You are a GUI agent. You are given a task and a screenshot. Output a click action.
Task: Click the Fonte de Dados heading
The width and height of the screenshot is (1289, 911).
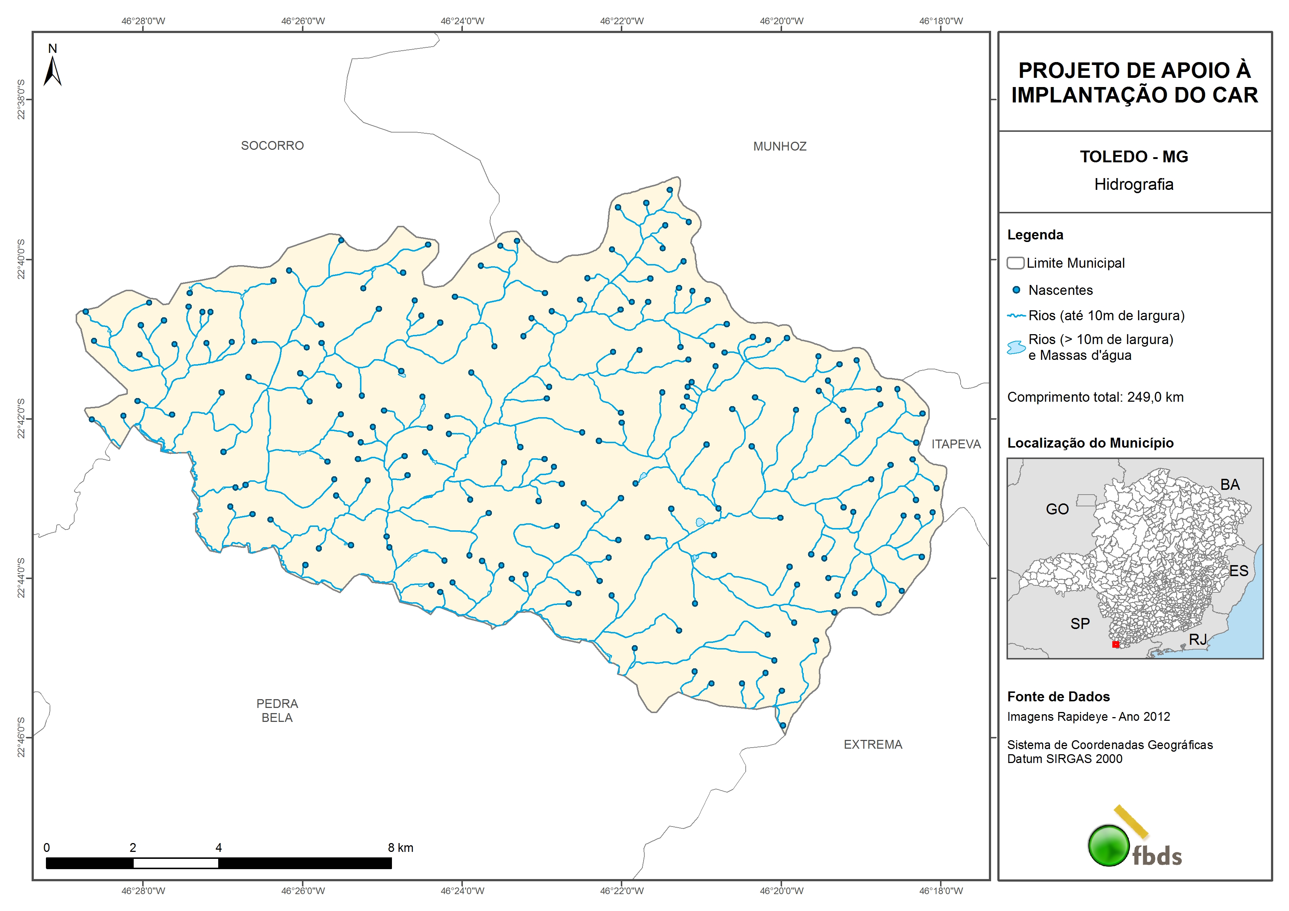click(1058, 697)
